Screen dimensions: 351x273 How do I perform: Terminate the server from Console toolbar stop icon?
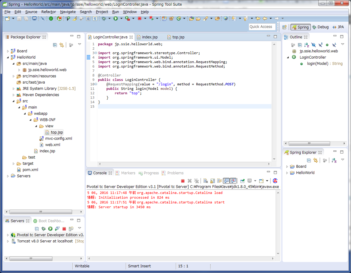pyautogui.click(x=183, y=181)
